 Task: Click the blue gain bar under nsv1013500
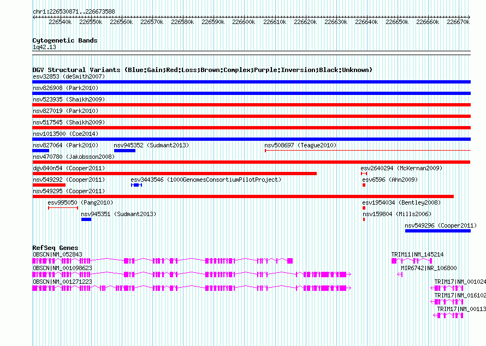(251, 139)
